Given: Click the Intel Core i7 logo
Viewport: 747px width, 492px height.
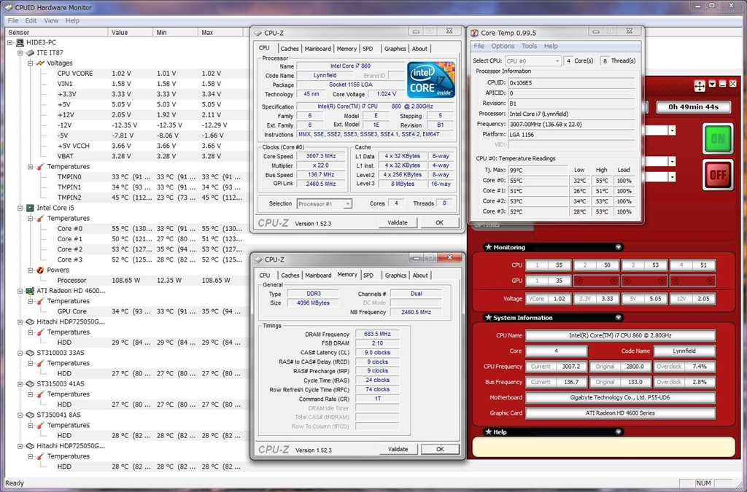Looking at the screenshot, I should point(432,79).
